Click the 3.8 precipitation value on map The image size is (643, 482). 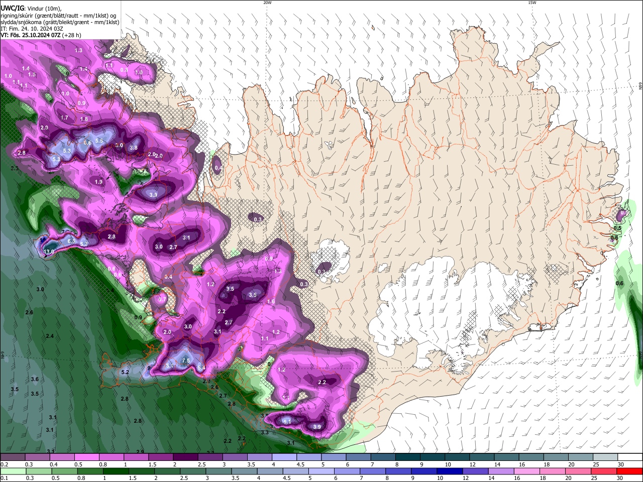[x=134, y=148]
